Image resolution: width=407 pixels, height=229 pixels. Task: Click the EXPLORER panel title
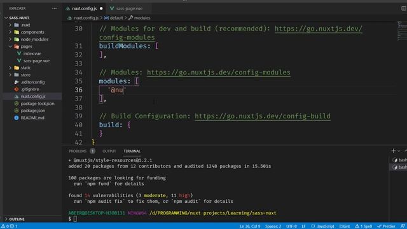coord(17,8)
